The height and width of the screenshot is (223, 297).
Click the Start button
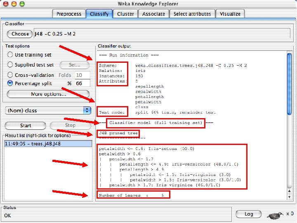tap(26, 126)
